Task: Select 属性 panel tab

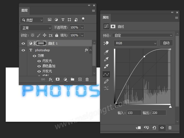Action: click(x=106, y=18)
